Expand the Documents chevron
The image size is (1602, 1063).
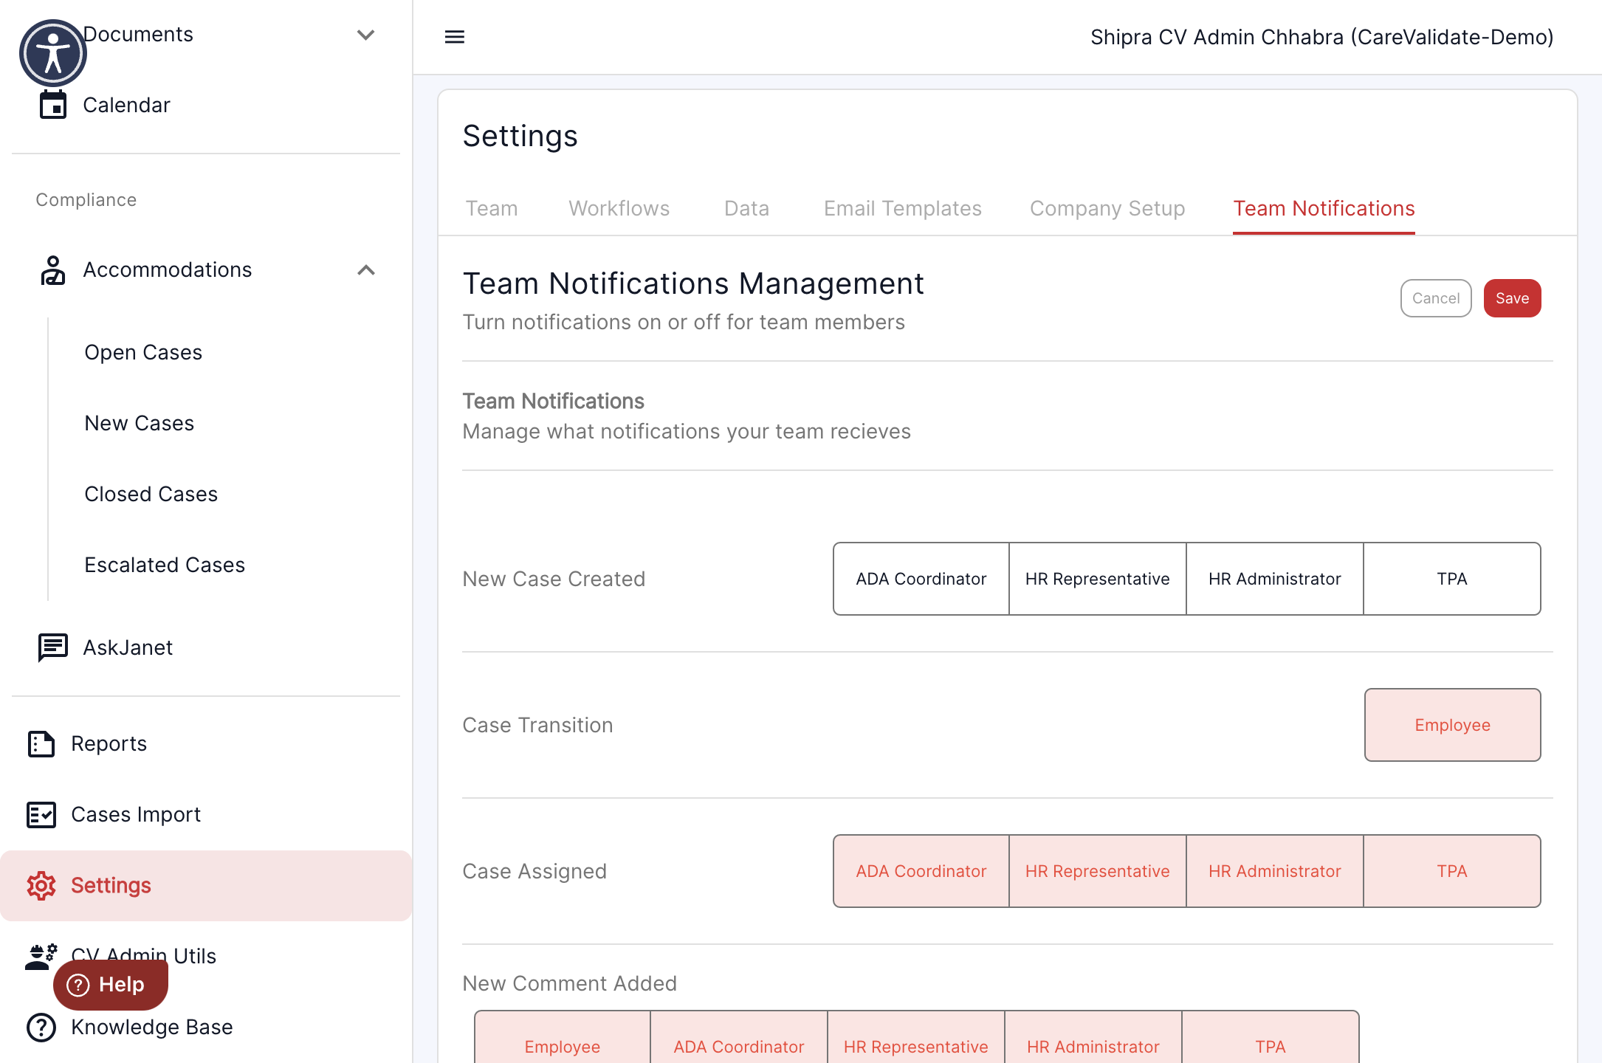tap(365, 35)
